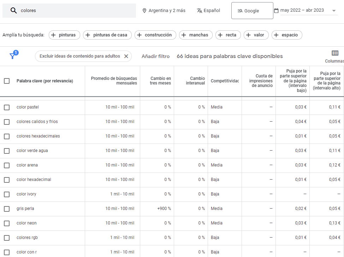
Task: Sort by Palabra clave (por relevancia)
Action: 45,81
